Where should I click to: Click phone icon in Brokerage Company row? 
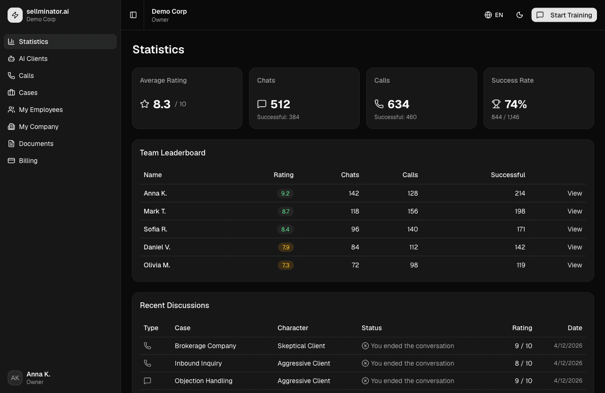[147, 346]
